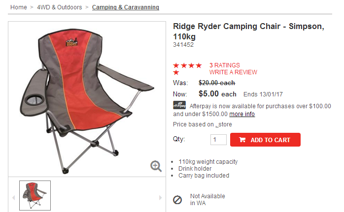Image resolution: width=344 pixels, height=212 pixels.
Task: Click the first red rating star
Action: [176, 65]
